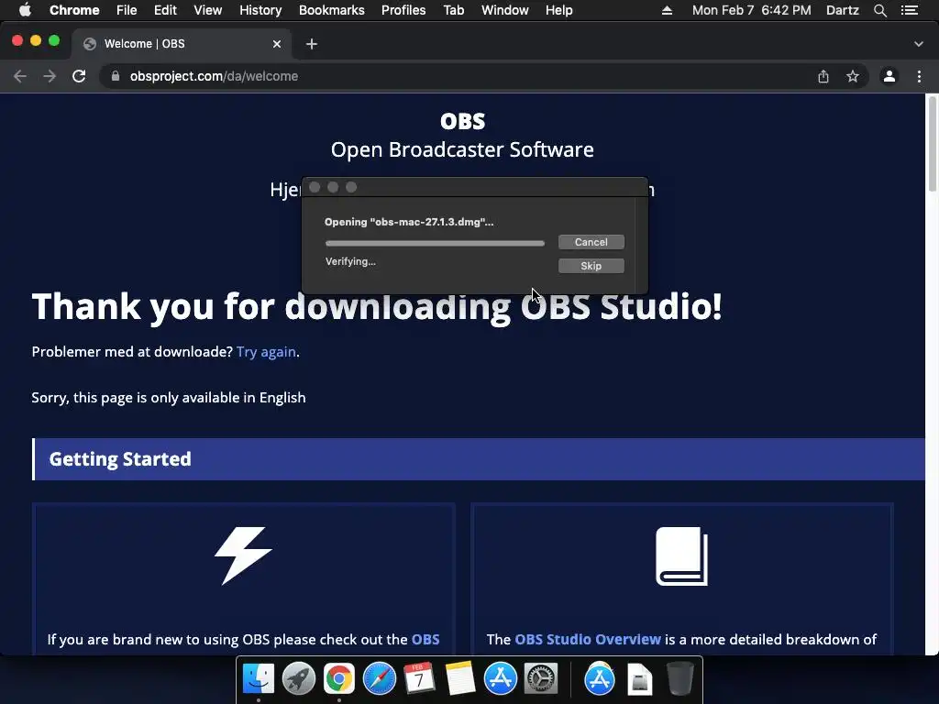Click the share page icon
This screenshot has width=939, height=704.
tap(823, 76)
